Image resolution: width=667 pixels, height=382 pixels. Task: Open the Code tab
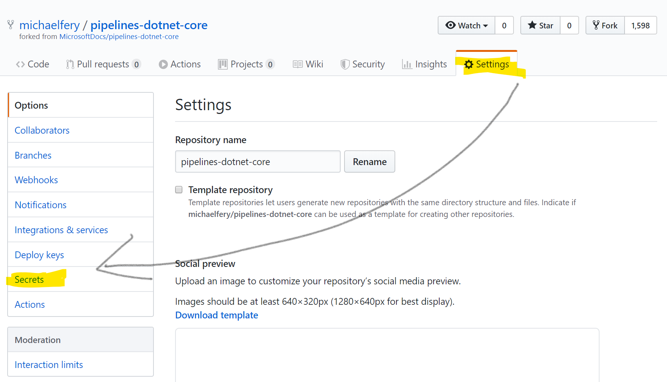coord(33,64)
